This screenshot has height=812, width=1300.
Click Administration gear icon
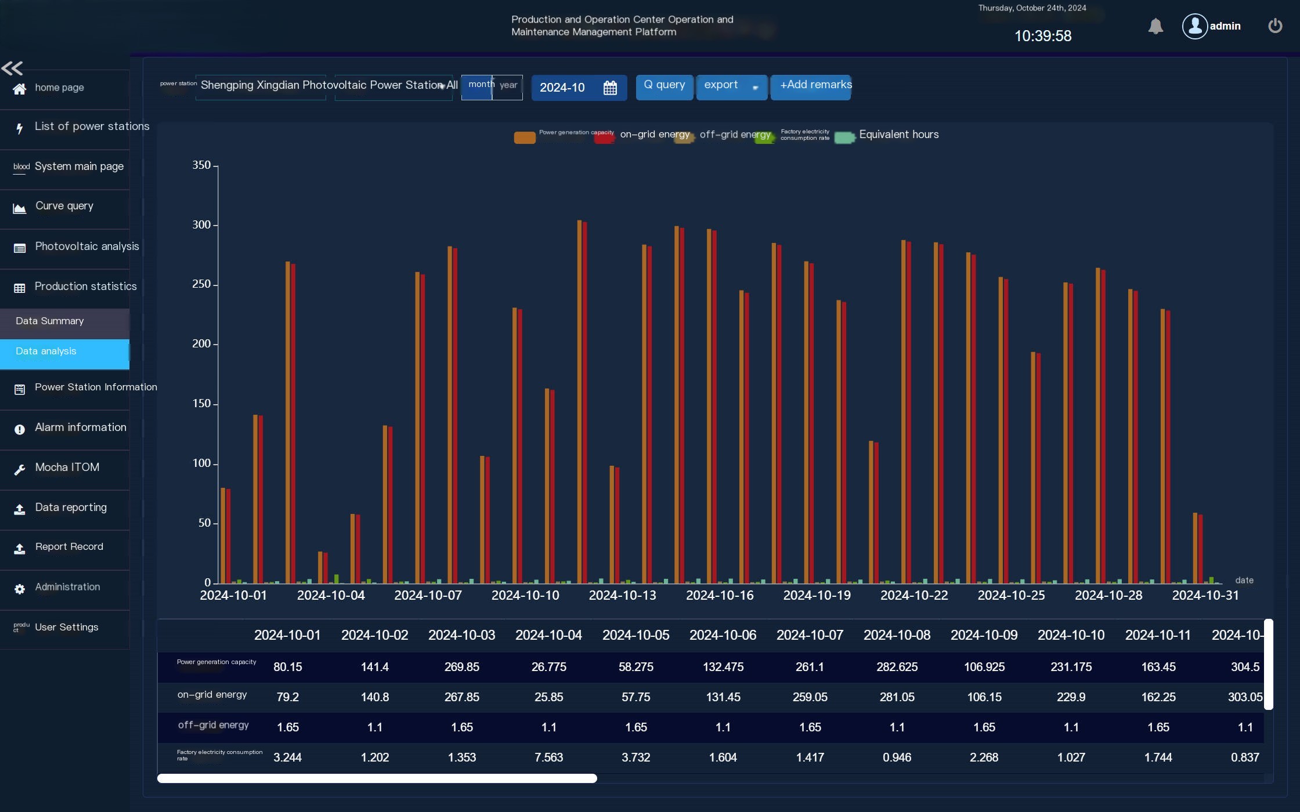[19, 589]
